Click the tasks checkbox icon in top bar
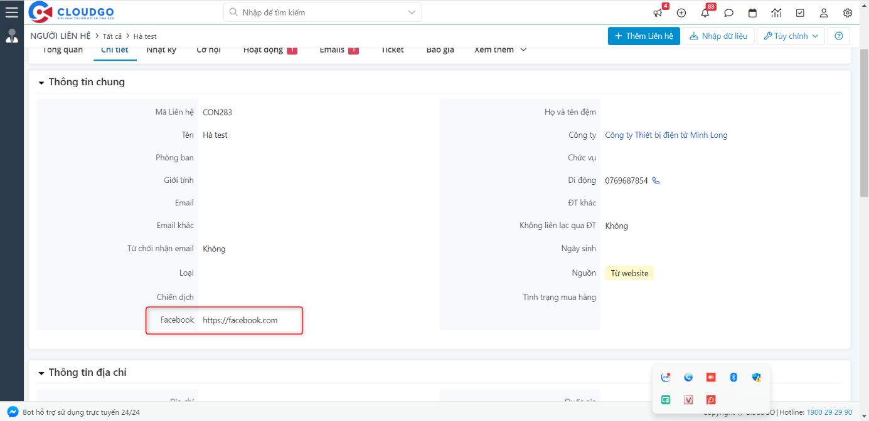Screen dimensions: 869x421 (800, 13)
